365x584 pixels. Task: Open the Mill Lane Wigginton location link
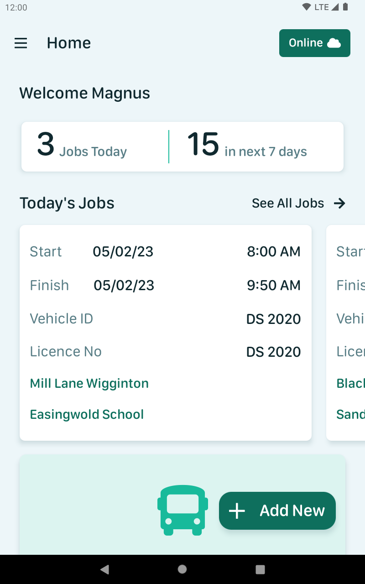[x=89, y=383]
